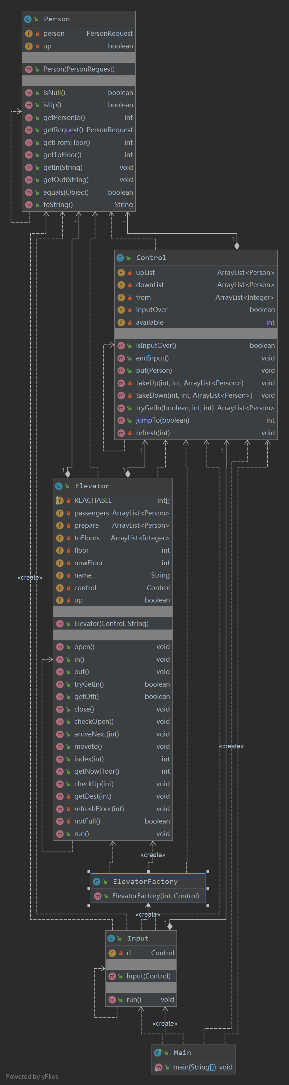Click the Main class icon

[158, 1052]
